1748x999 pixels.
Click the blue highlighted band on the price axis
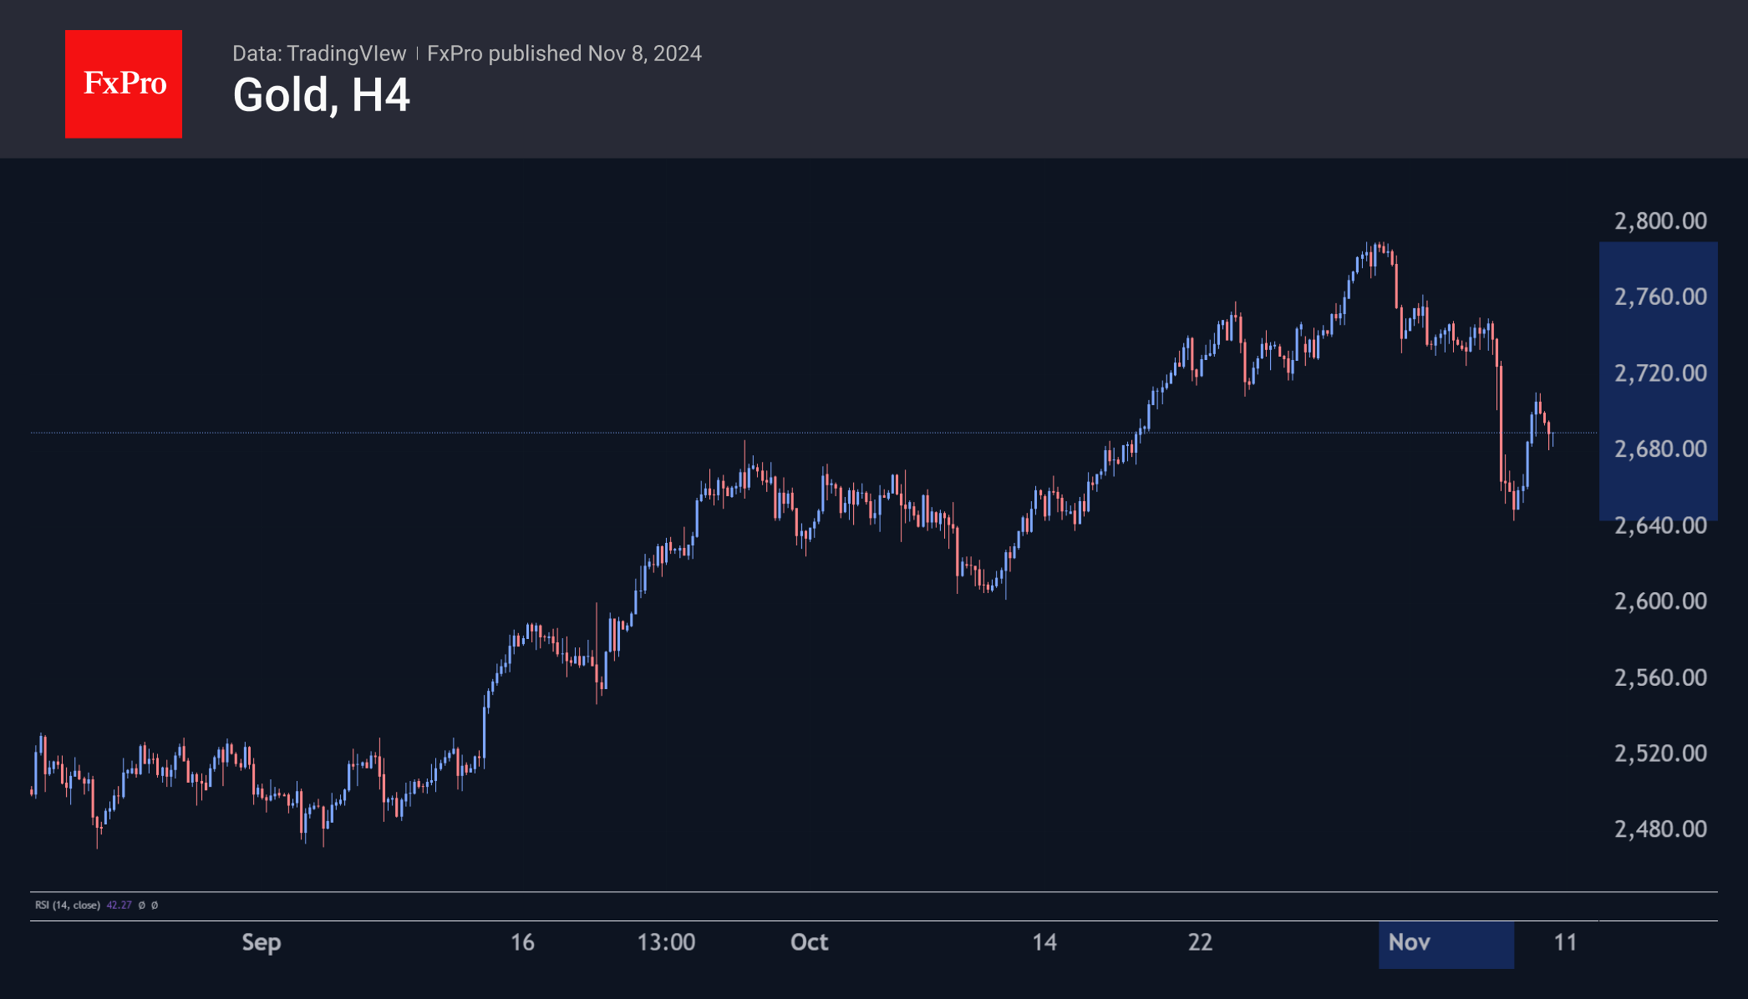1658,409
